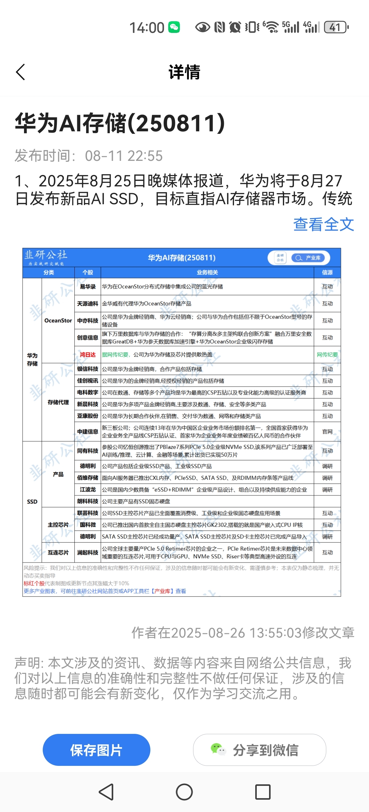369x812 pixels.
Task: Tap the blue 更多产业图表 footer line
Action: click(x=105, y=591)
